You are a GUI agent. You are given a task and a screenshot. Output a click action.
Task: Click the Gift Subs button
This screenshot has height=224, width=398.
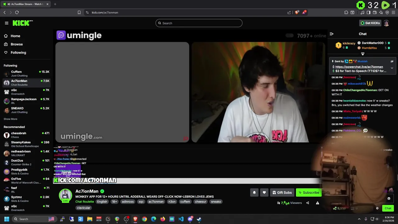click(282, 193)
